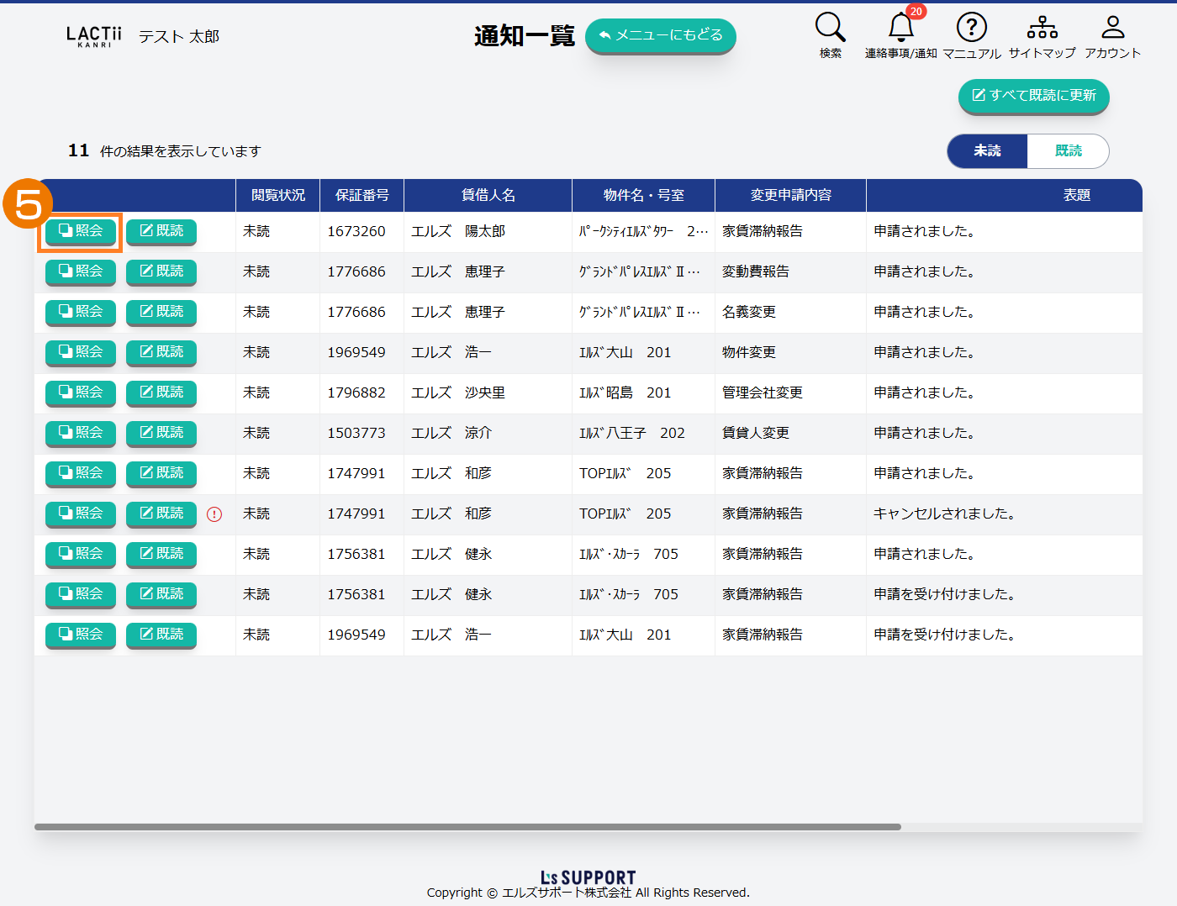Viewport: 1177px width, 906px height.
Task: Switch to the 未読 unread filter
Action: coord(987,151)
